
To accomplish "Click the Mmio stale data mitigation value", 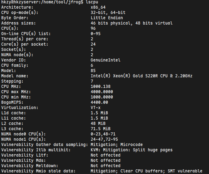I will pos(146,171).
